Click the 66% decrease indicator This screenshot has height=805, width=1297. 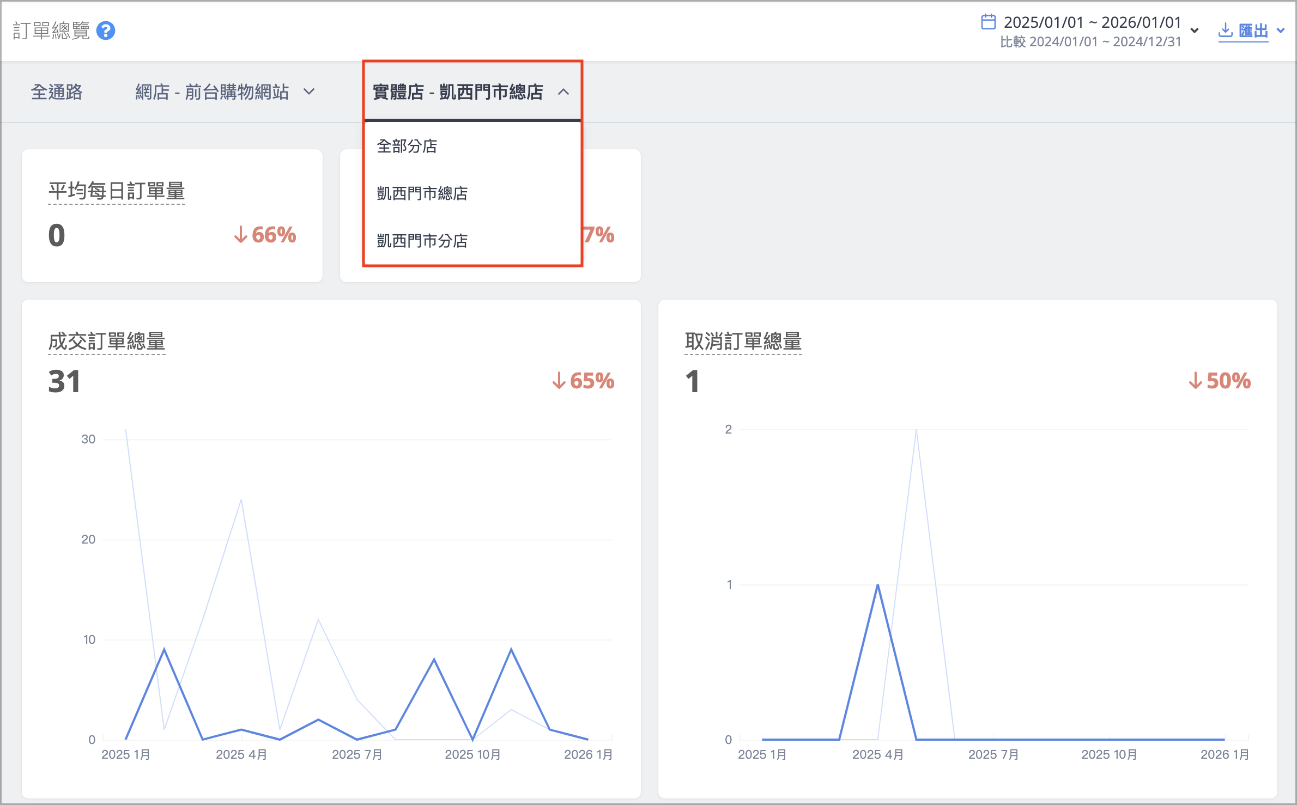[265, 235]
